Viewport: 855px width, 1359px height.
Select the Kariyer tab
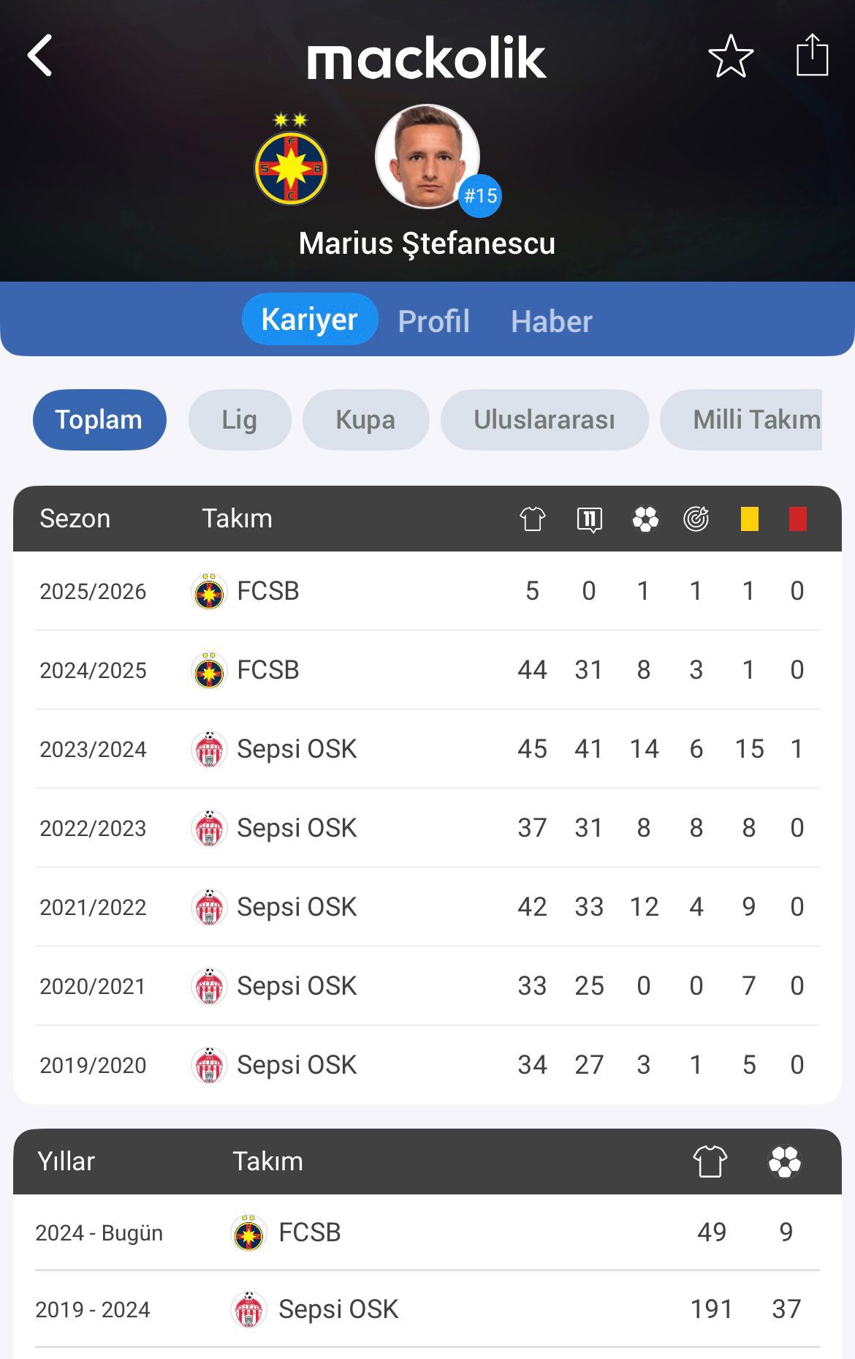point(310,319)
